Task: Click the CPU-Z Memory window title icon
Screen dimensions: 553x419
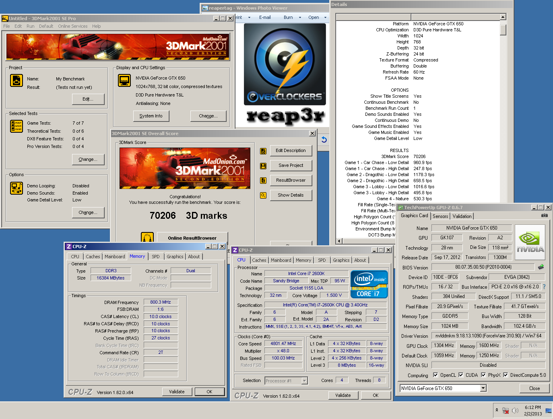Action: pos(69,246)
